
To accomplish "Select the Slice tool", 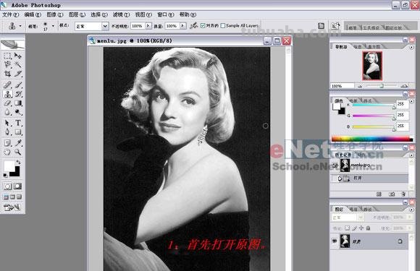I will [x=18, y=74].
